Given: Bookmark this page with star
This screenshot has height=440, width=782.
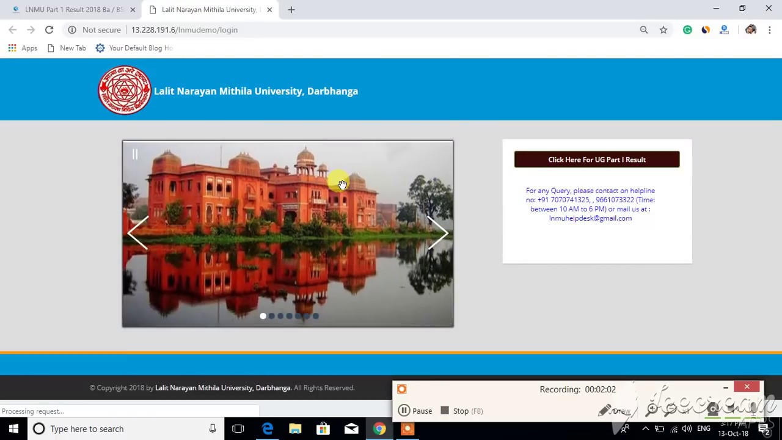Looking at the screenshot, I should [663, 30].
